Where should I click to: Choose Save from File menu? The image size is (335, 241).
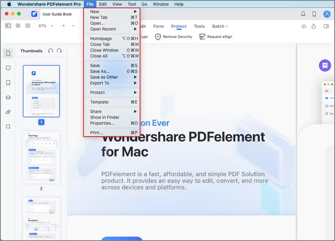[112, 65]
